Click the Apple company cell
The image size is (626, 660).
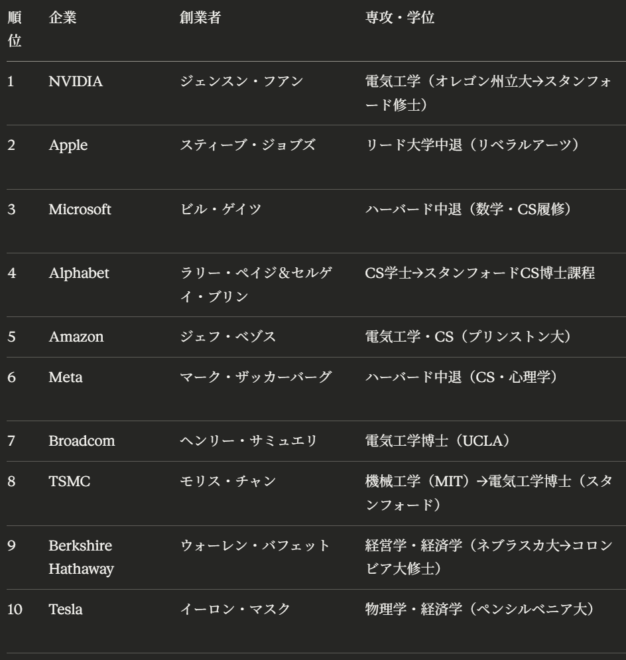(x=67, y=145)
